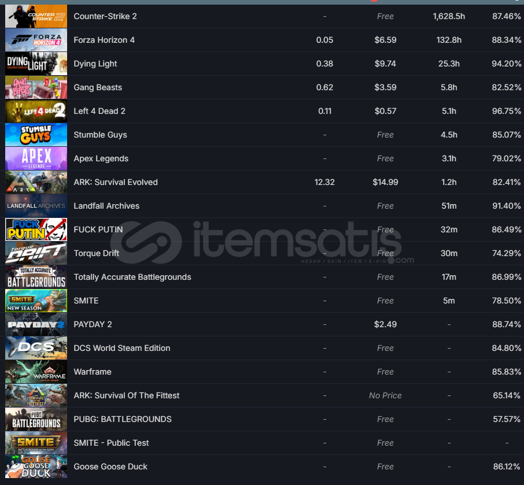This screenshot has width=524, height=485.
Task: Select the $6.59 price of Forza Horizon 4
Action: (x=385, y=40)
